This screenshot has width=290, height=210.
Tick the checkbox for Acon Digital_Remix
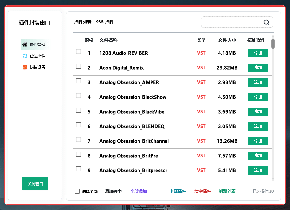(79, 66)
